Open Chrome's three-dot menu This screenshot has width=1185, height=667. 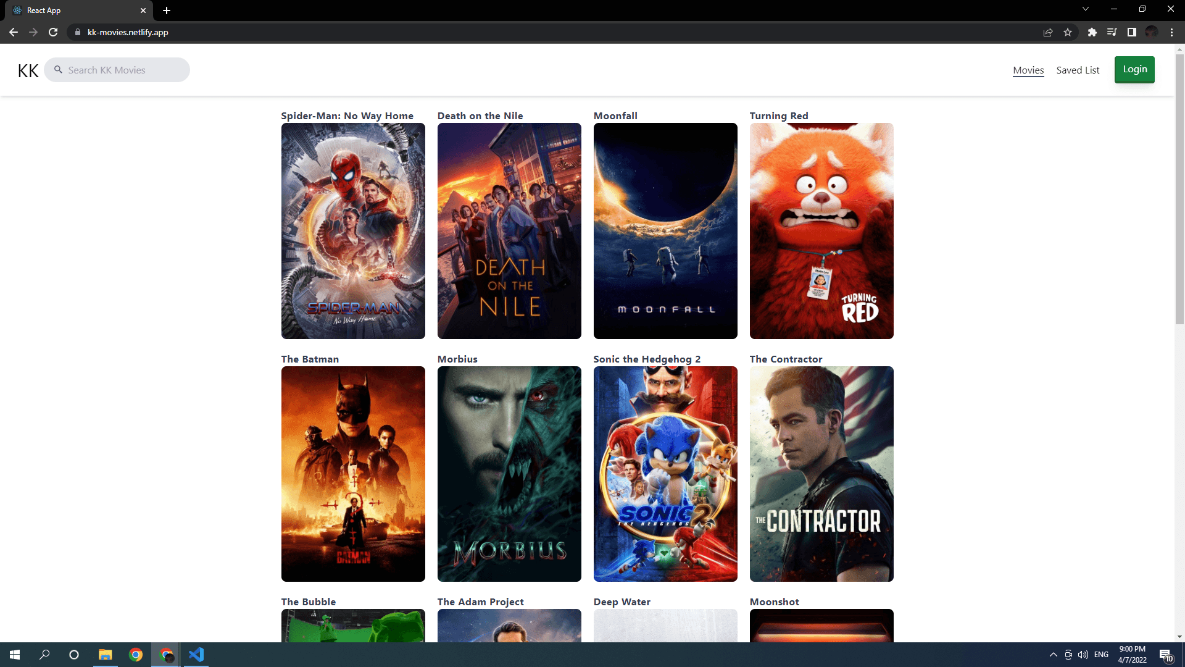coord(1171,32)
